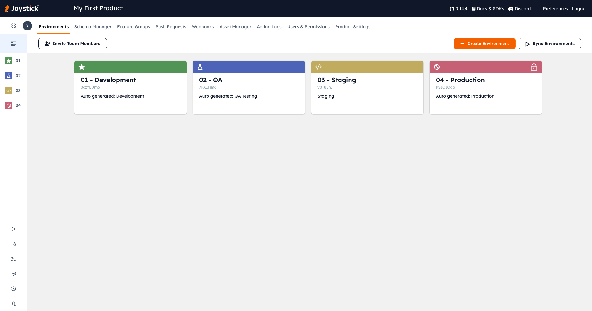Screen dimensions: 592x311
Task: Open the Asset Manager tab
Action: (x=235, y=27)
